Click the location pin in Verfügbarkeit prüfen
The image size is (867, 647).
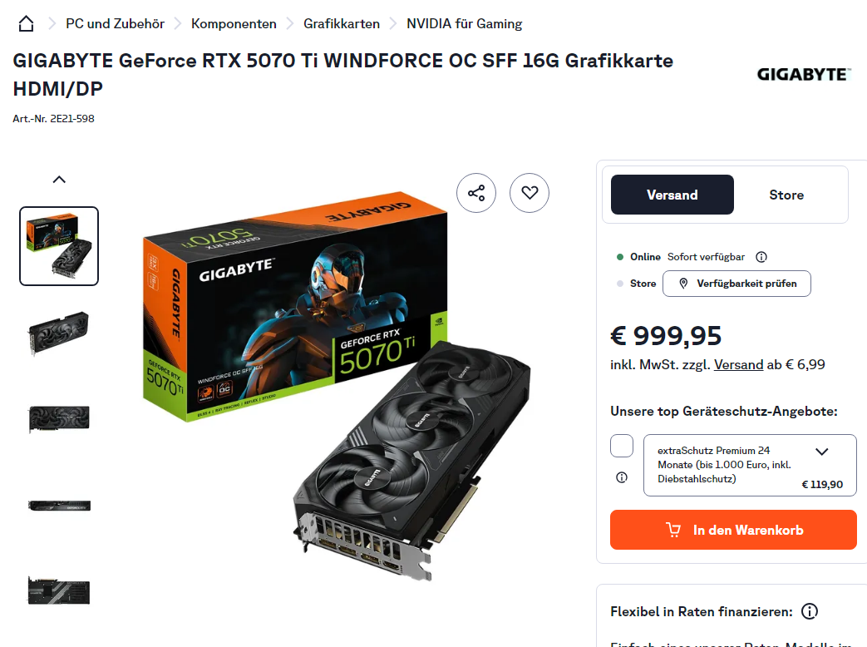coord(683,283)
